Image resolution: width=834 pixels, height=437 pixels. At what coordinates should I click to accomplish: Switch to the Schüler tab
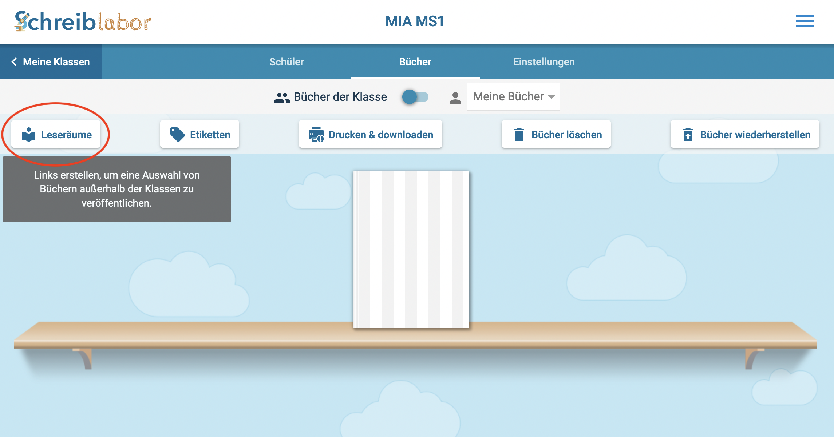tap(286, 62)
